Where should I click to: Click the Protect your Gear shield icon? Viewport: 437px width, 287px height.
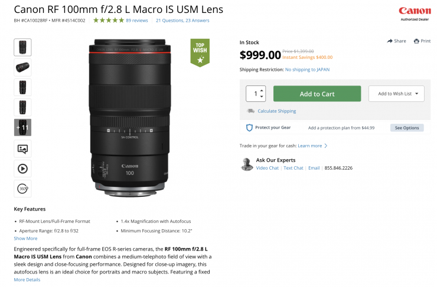(x=250, y=128)
